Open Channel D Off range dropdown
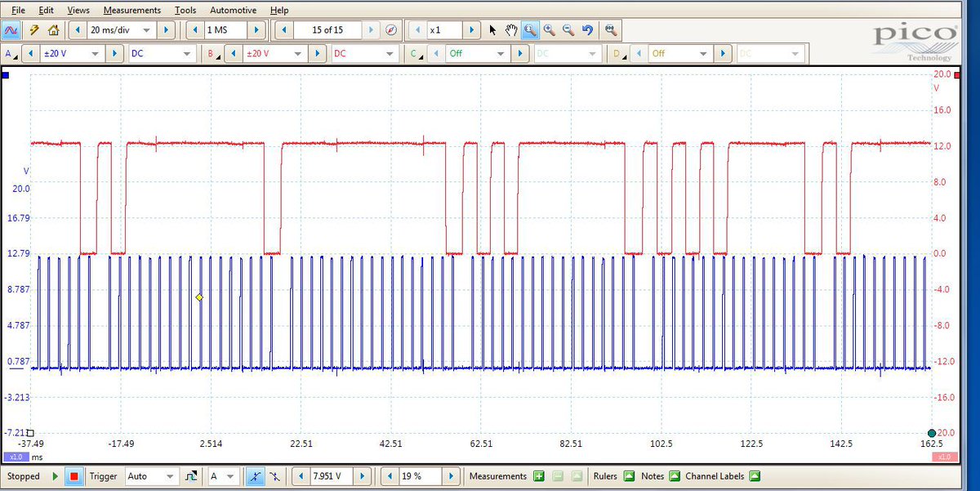The image size is (980, 491). pyautogui.click(x=704, y=54)
